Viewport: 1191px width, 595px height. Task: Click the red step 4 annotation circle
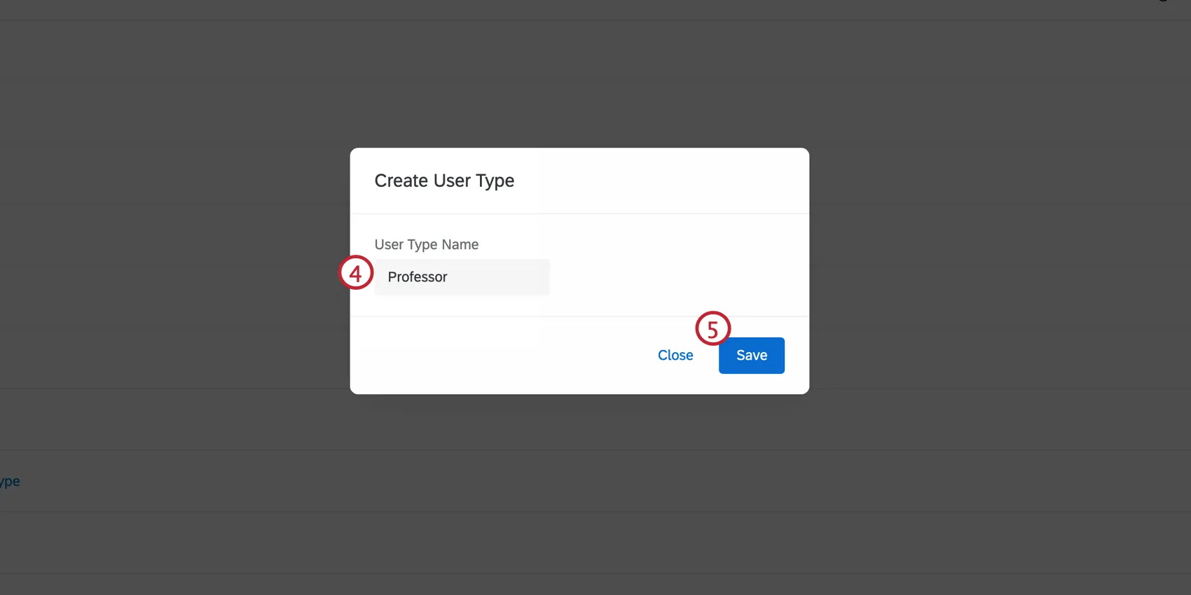pos(356,273)
